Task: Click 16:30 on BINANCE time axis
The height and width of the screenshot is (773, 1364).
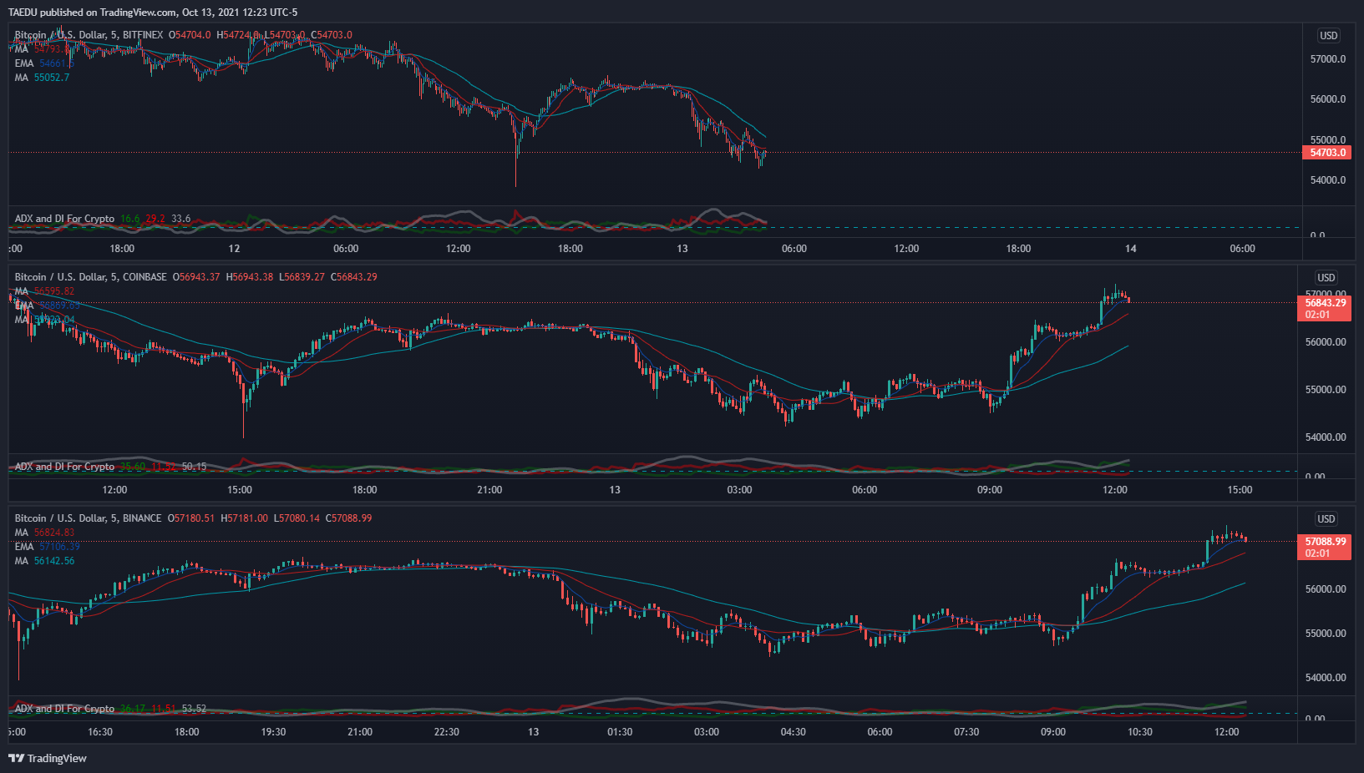Action: [x=100, y=732]
